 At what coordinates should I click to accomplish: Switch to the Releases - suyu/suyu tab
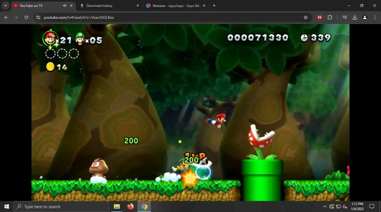click(x=176, y=6)
